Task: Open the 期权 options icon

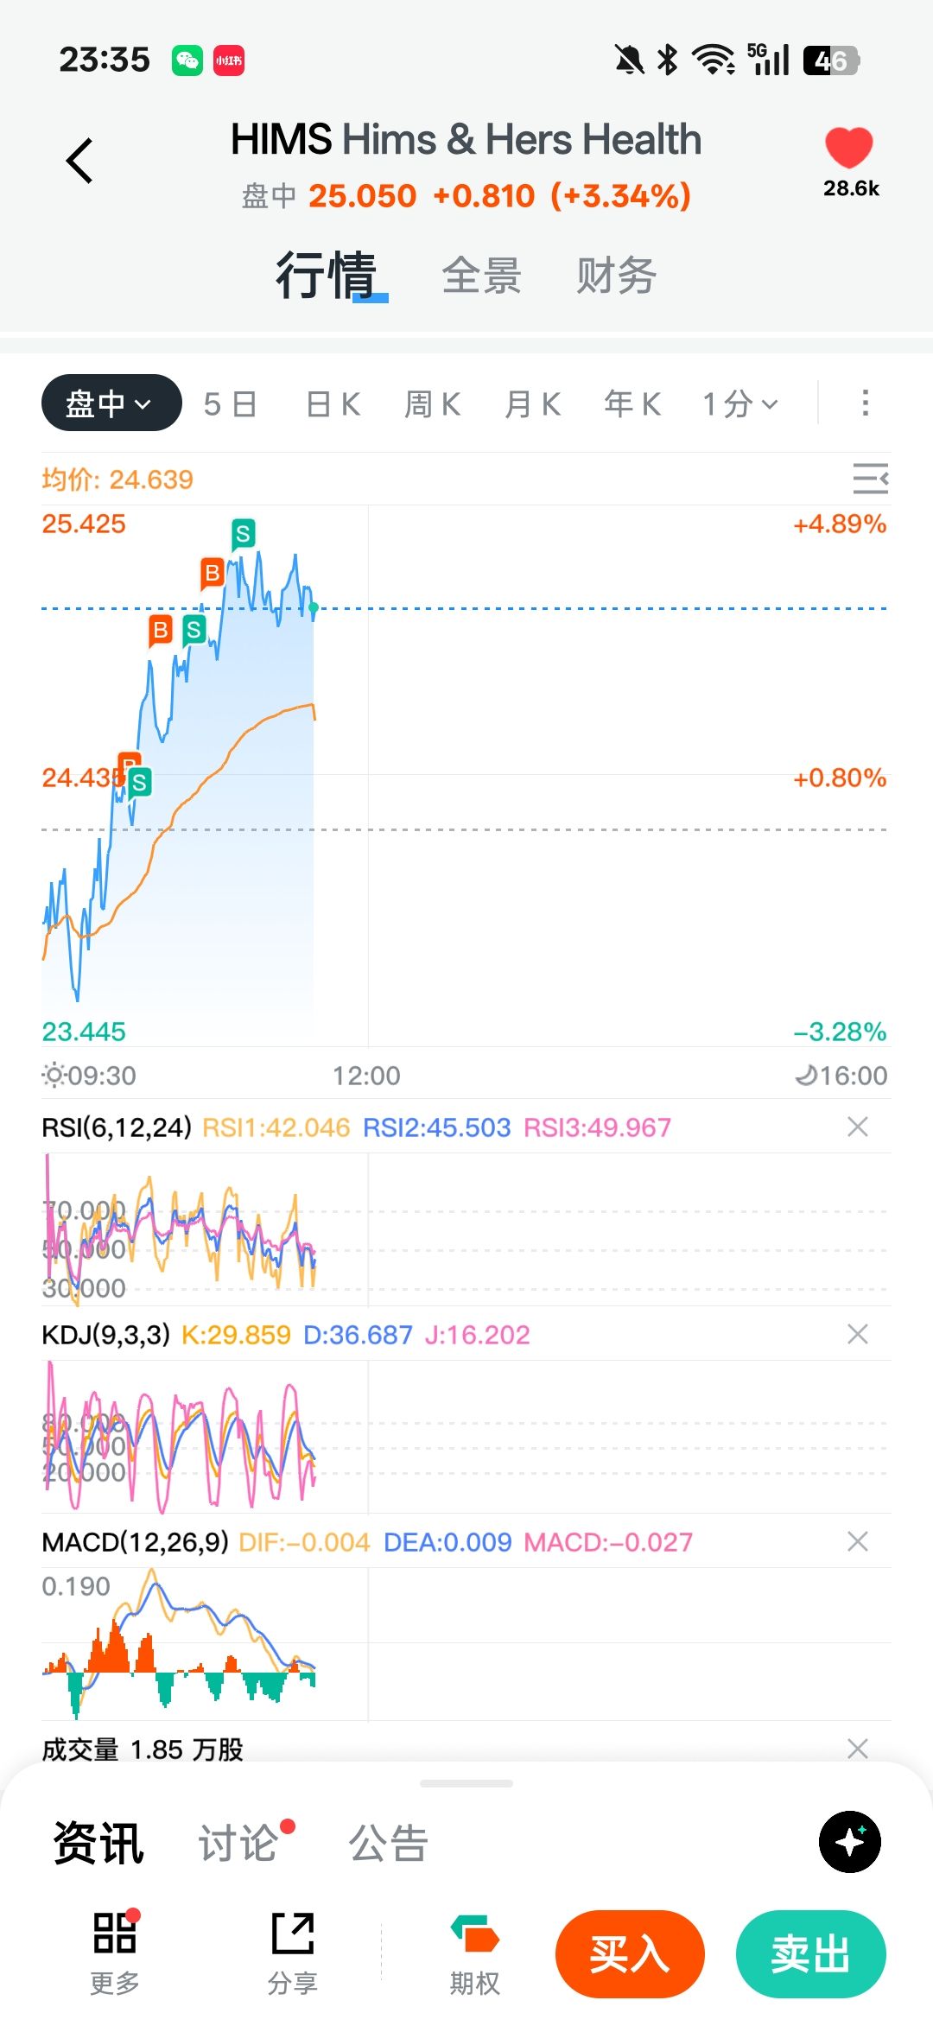Action: [x=474, y=1934]
